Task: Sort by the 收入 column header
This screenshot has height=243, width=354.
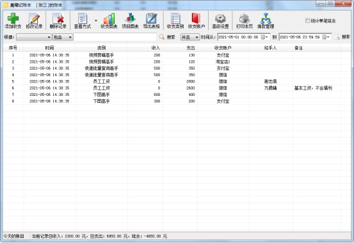Action: coord(145,48)
